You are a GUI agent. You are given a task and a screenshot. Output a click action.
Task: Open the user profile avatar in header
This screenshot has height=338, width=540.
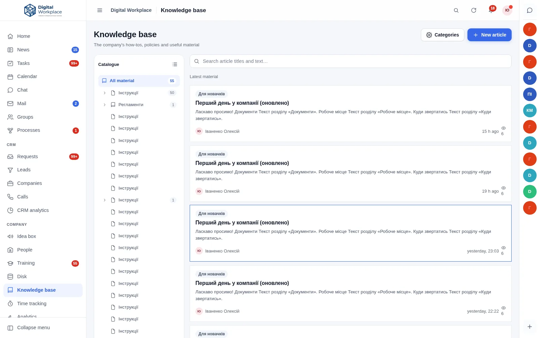(x=507, y=10)
